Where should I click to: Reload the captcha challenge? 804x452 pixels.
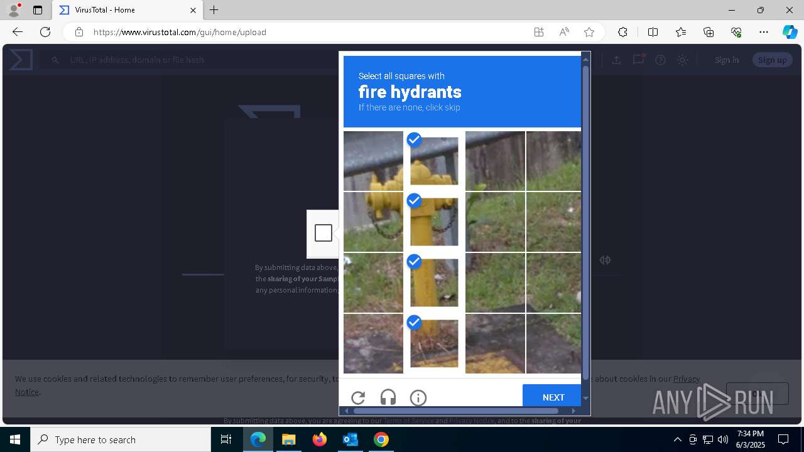pos(358,397)
